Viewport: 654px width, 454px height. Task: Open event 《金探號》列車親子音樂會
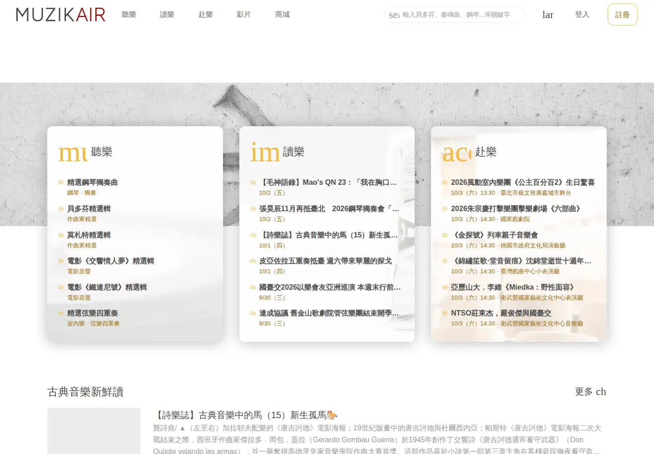(495, 235)
